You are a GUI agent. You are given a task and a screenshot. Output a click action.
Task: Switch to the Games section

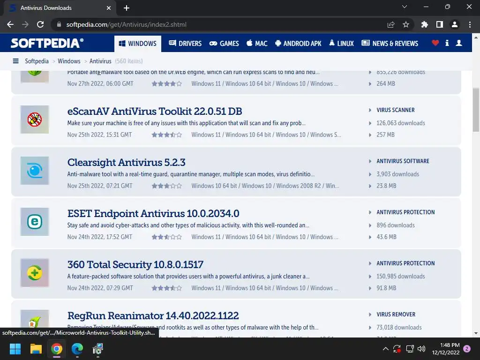(224, 44)
